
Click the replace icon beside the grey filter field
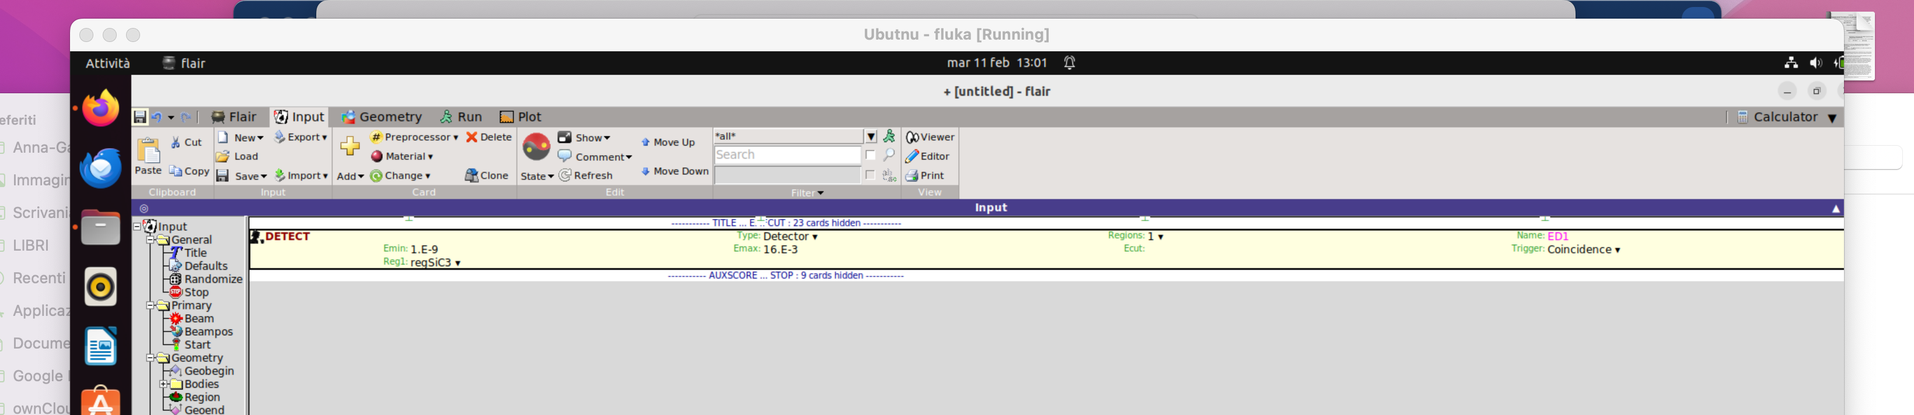tap(889, 175)
